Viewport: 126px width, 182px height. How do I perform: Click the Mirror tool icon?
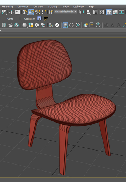point(82,12)
